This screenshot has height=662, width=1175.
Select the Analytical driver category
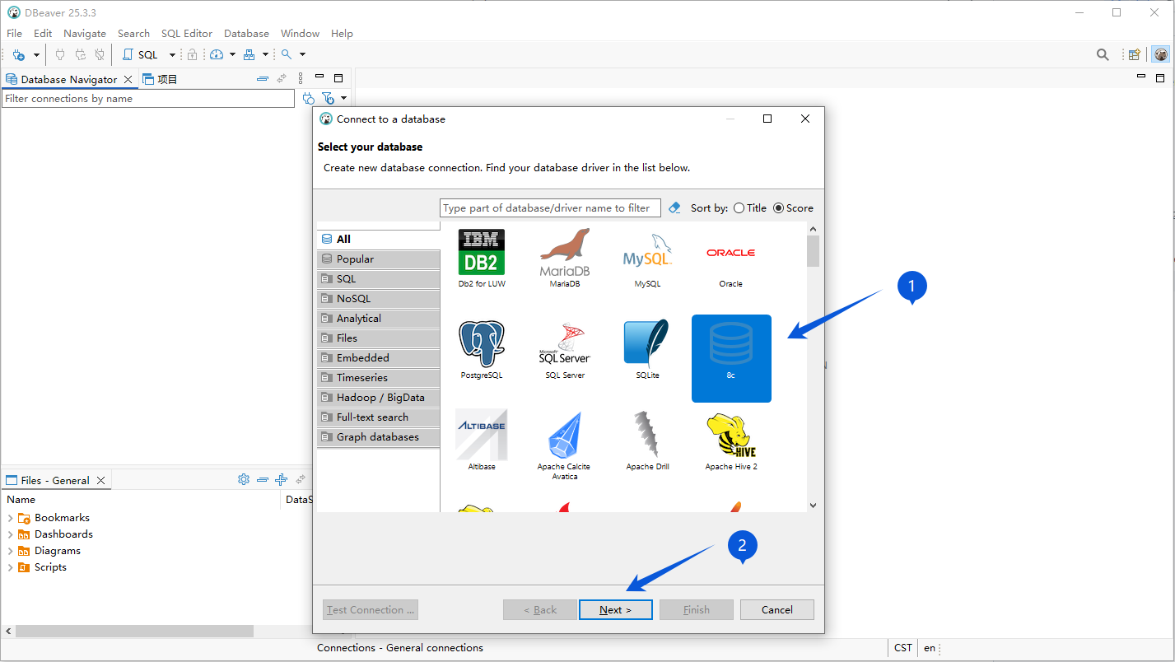[x=379, y=319]
